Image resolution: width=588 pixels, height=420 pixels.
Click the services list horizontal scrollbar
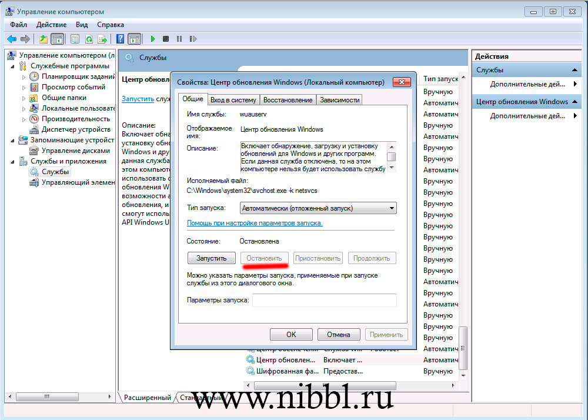325,385
